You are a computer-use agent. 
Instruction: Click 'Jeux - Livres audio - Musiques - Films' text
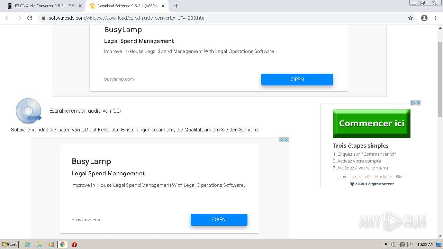(372, 177)
